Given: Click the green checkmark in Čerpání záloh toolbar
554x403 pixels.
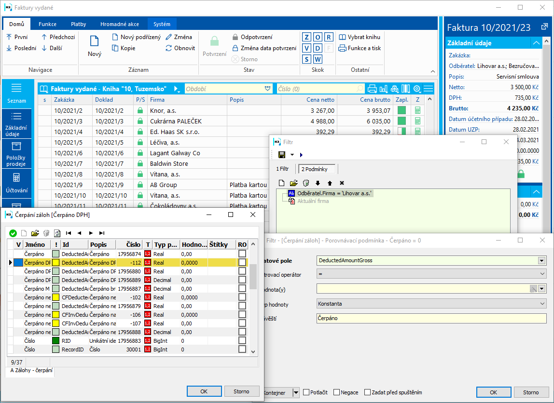Looking at the screenshot, I should point(13,233).
